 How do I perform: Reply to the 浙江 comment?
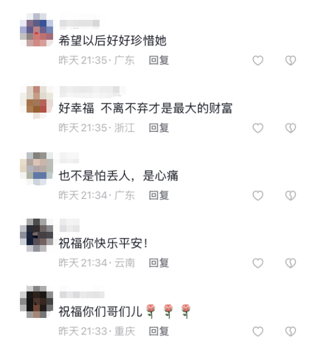[159, 128]
